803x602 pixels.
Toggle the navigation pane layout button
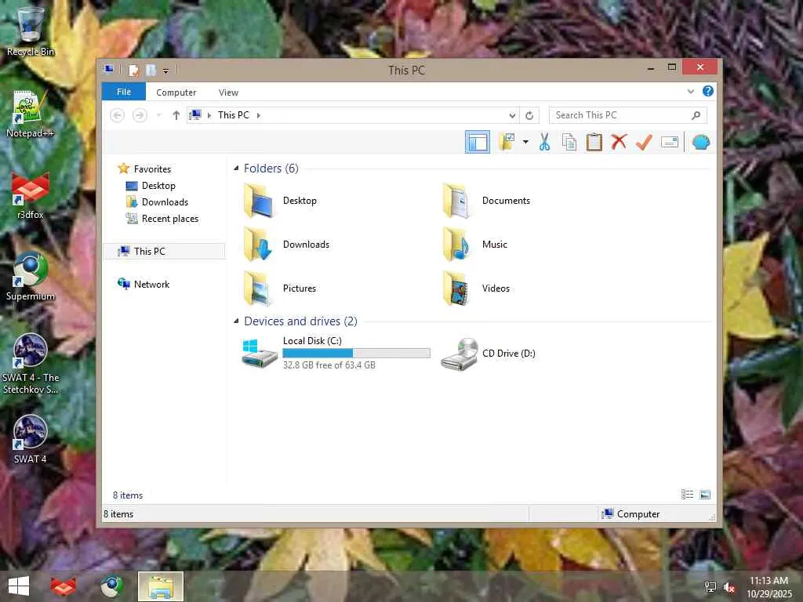click(x=478, y=143)
